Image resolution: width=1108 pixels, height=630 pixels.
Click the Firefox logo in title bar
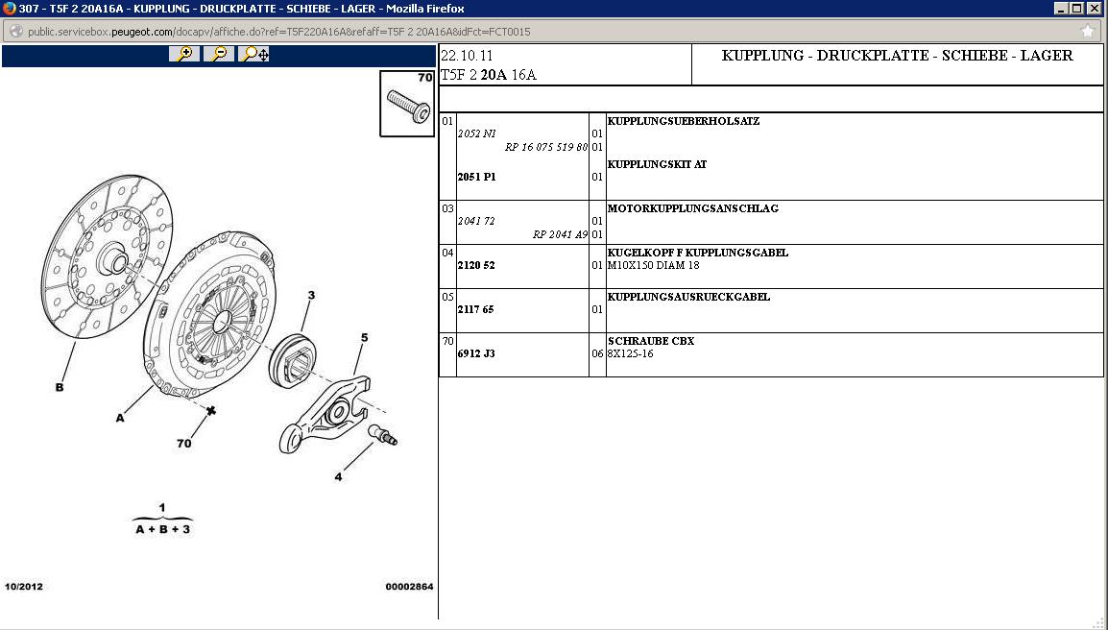pos(10,9)
